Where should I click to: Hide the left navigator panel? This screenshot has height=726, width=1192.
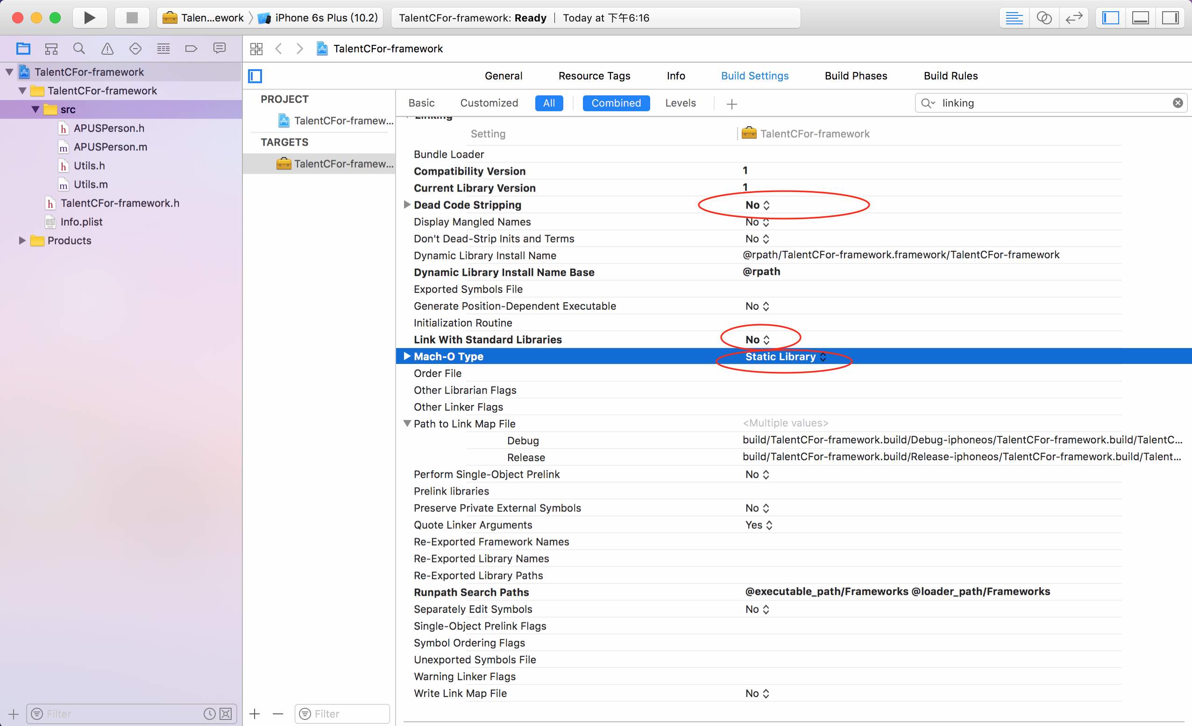(1111, 18)
